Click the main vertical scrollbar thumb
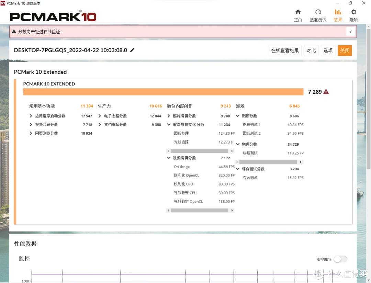Screen dimensions: 371x283 (368, 99)
